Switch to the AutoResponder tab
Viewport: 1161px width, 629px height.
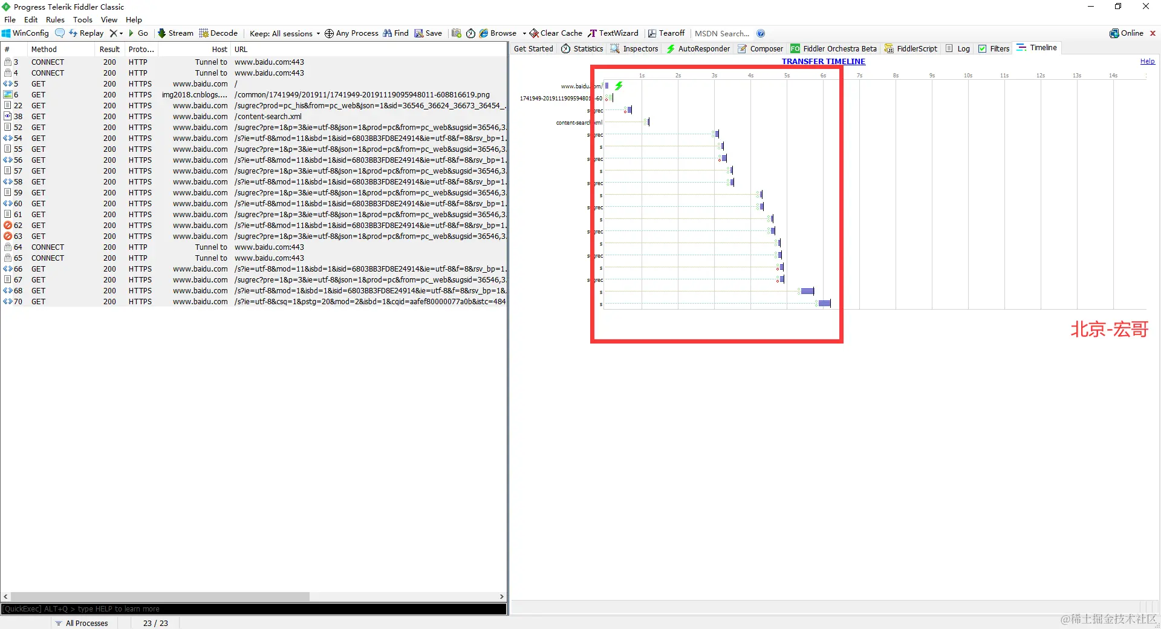coord(698,48)
